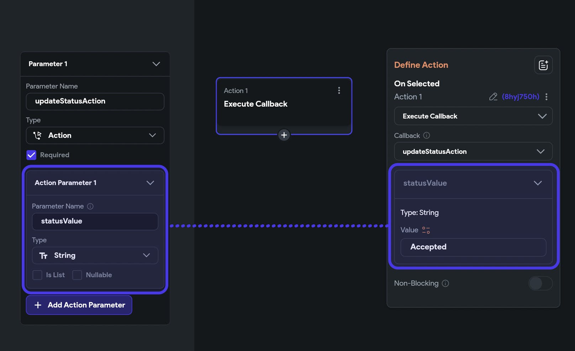Click the info icon next to Callback label
575x351 pixels.
[427, 135]
